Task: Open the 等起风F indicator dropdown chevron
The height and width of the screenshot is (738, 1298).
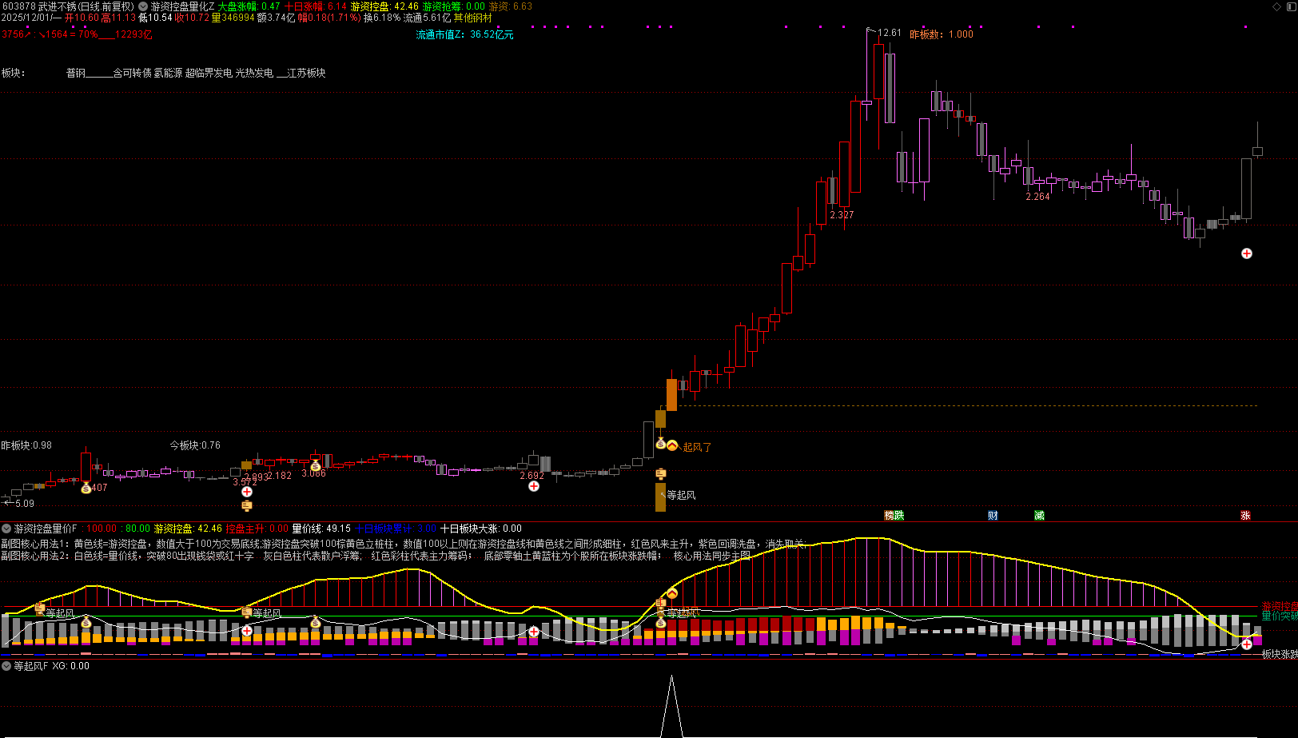Action: [x=6, y=666]
